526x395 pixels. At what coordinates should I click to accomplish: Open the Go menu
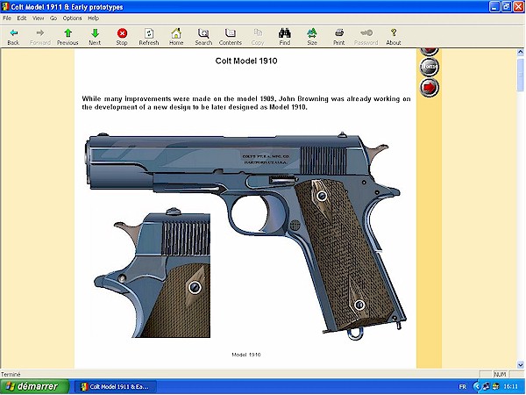point(53,18)
